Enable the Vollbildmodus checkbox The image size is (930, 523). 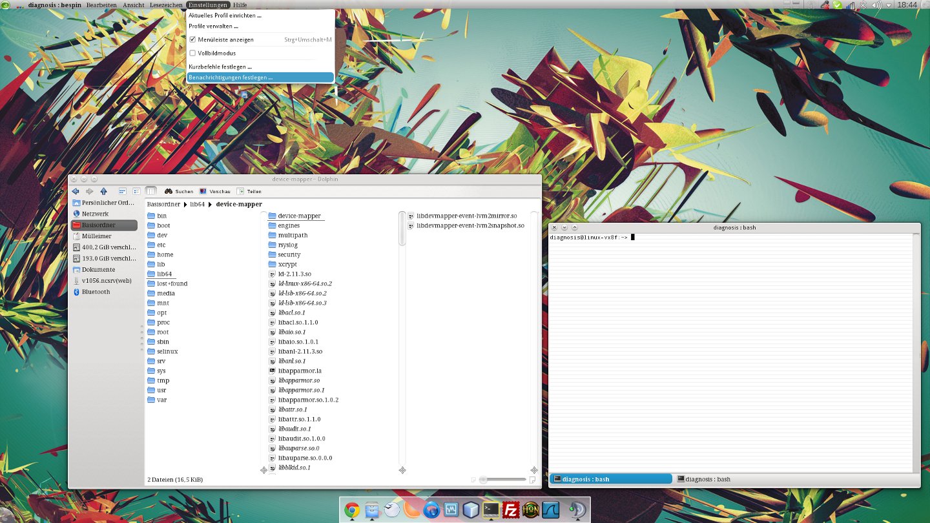click(192, 53)
